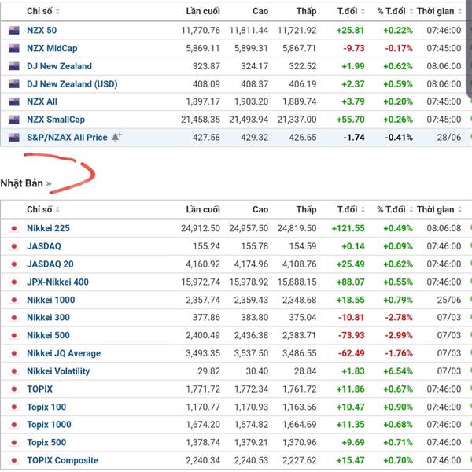Open the NZX MidCap index link

52,48
